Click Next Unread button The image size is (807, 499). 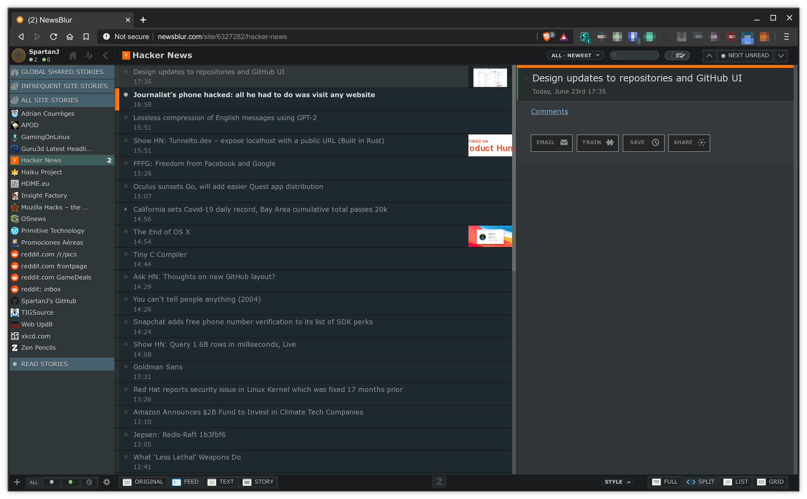745,56
